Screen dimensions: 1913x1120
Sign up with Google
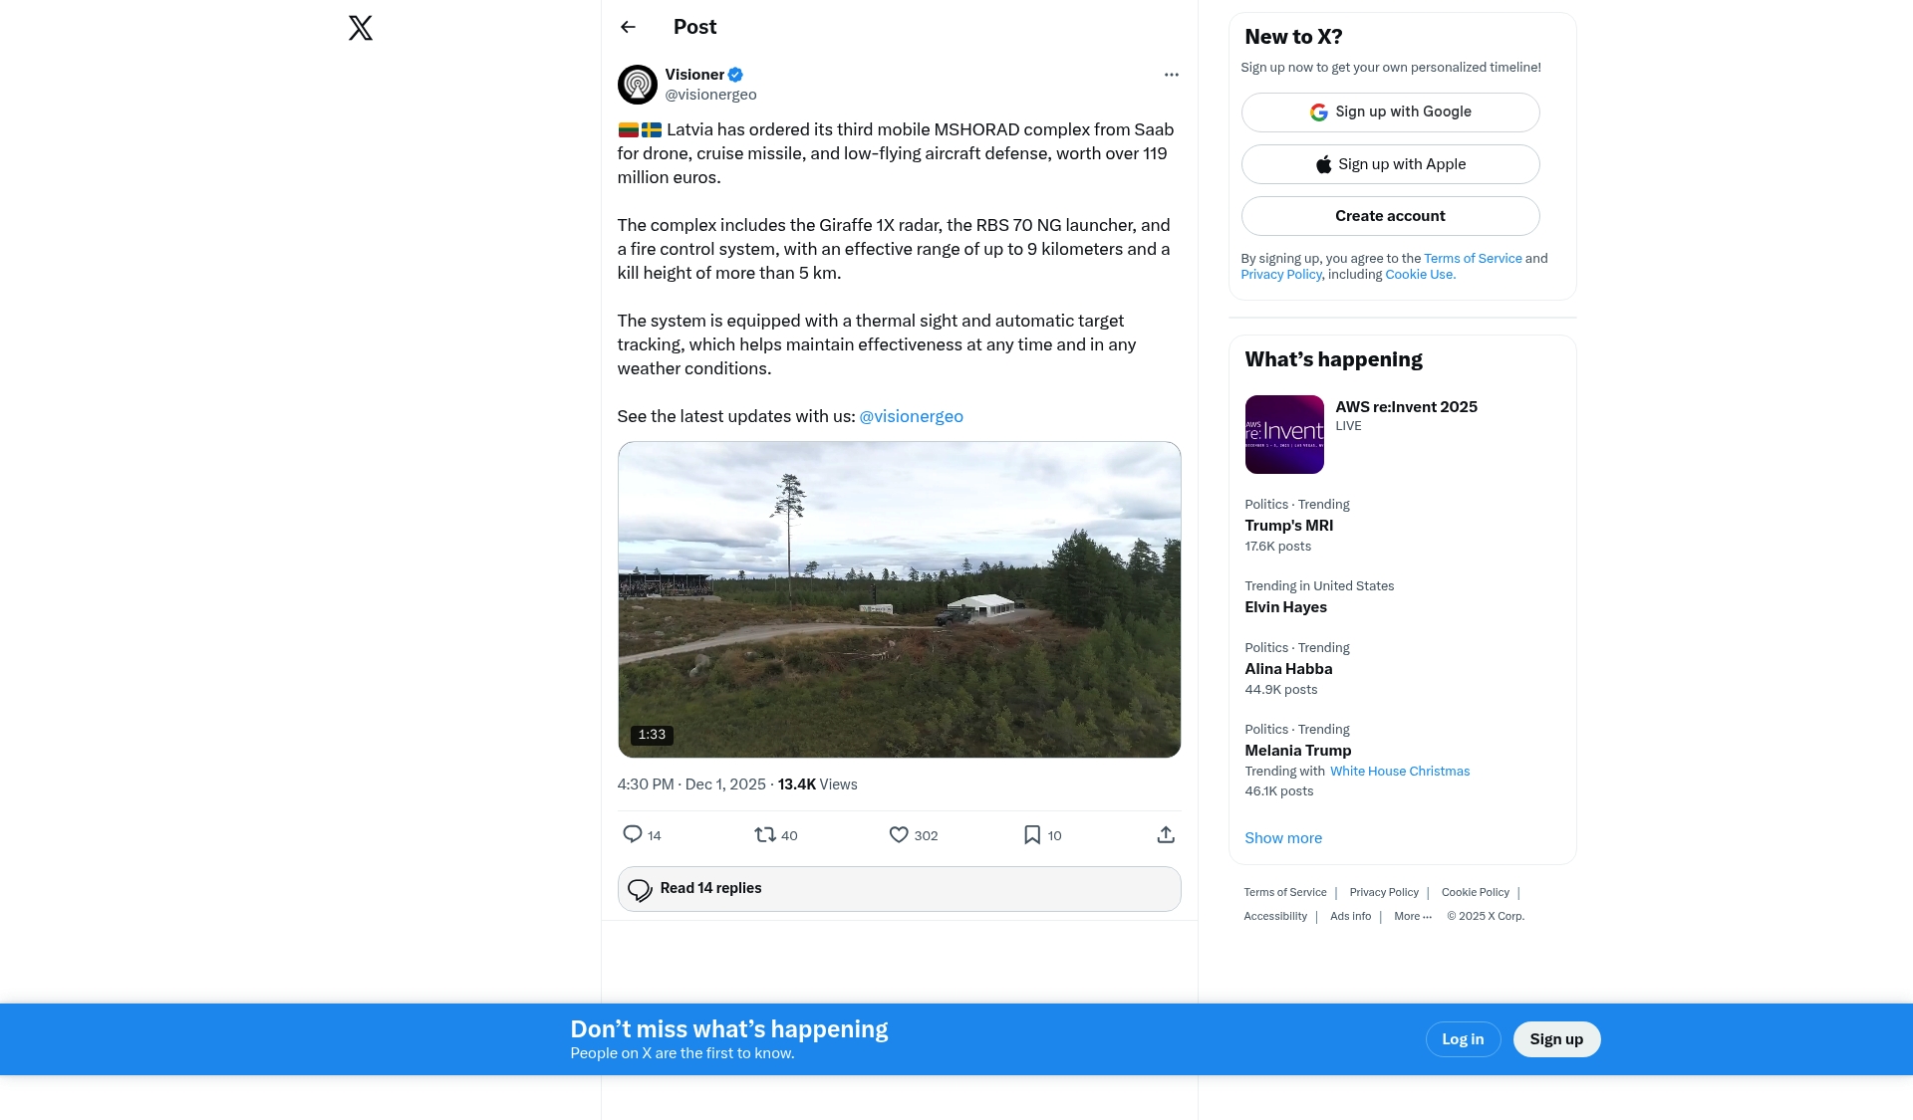pyautogui.click(x=1390, y=112)
